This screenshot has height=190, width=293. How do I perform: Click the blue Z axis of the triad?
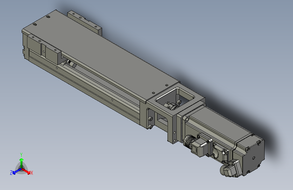(17, 171)
